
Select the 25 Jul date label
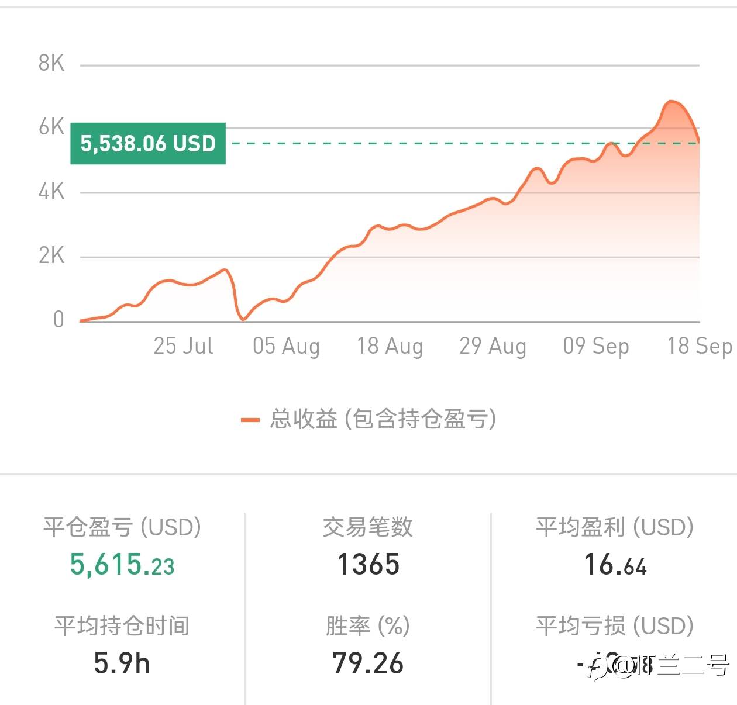[x=183, y=345]
